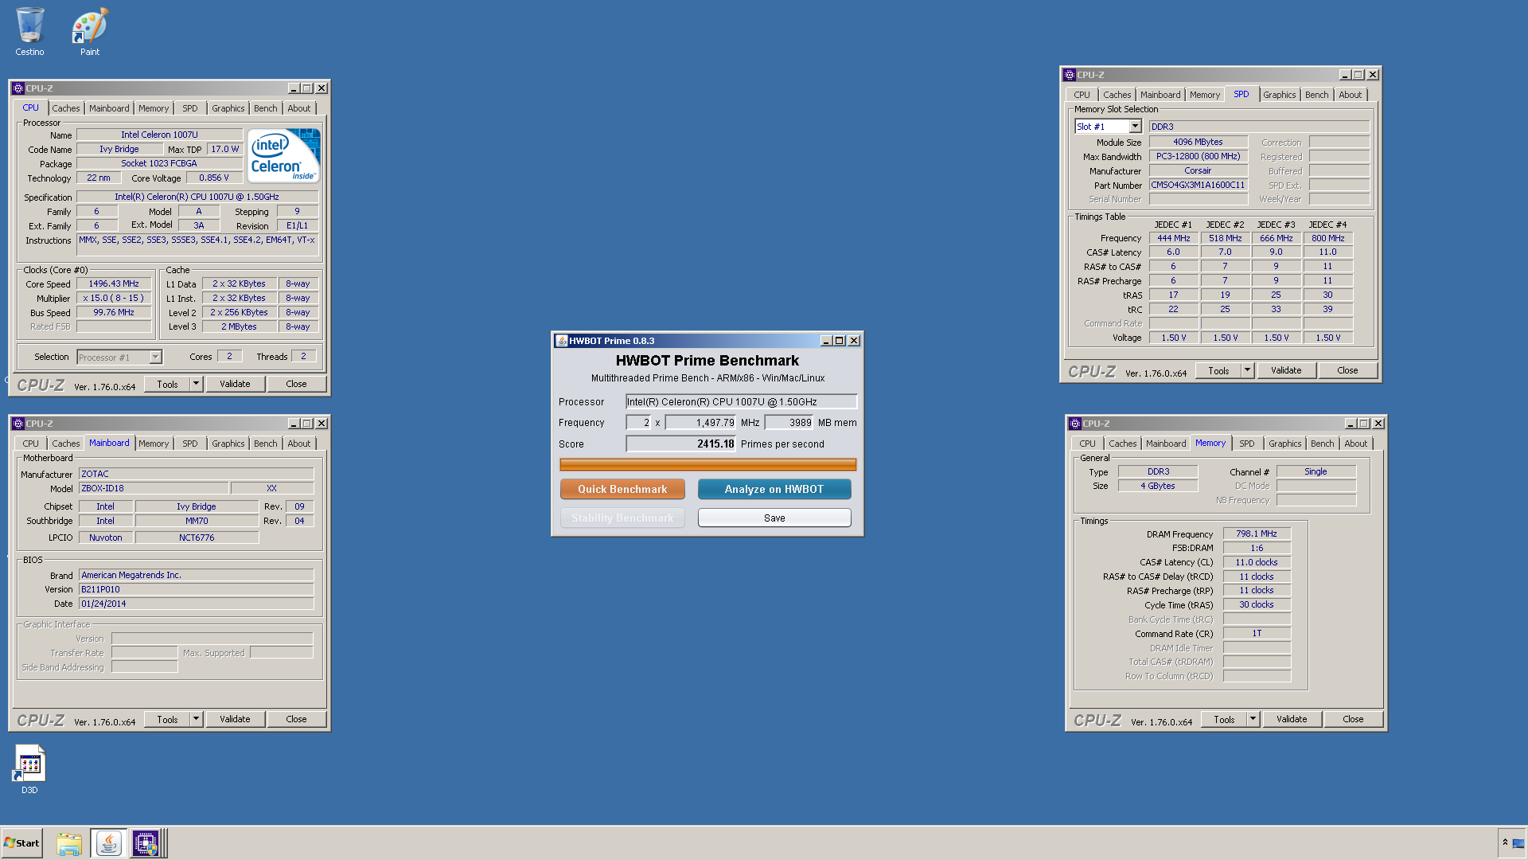This screenshot has width=1528, height=860.
Task: Expand Tools arrow in CPU tab window
Action: [196, 384]
